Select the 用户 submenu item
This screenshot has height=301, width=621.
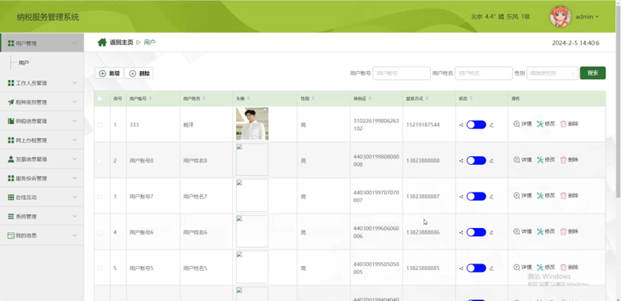coord(24,63)
